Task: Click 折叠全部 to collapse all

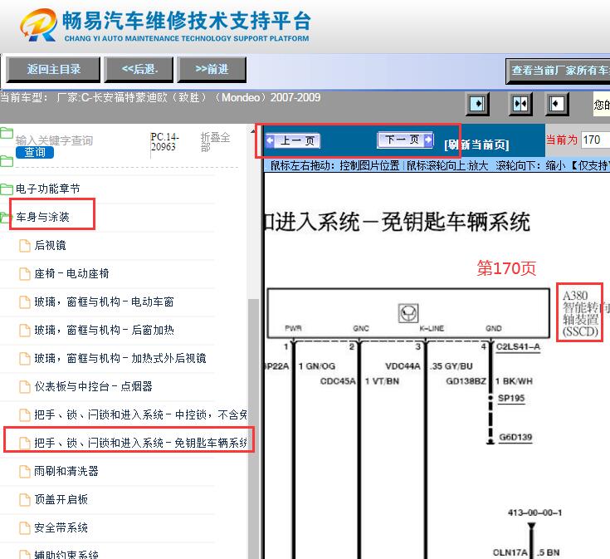Action: click(215, 142)
